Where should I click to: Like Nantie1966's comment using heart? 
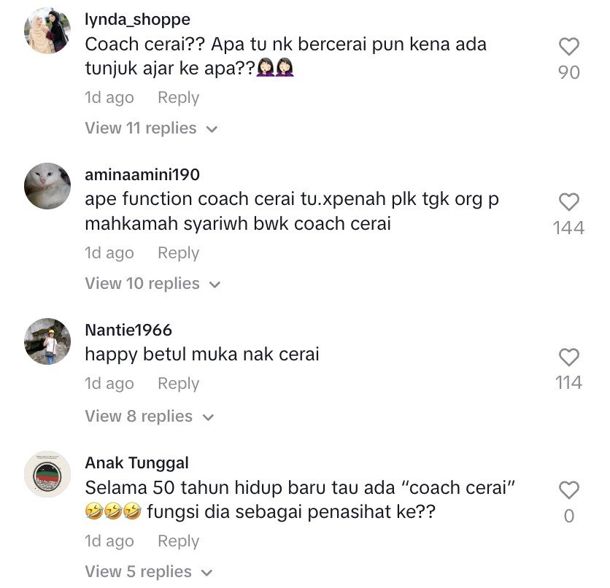(568, 357)
